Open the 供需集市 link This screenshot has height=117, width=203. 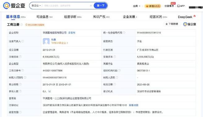(x=169, y=6)
